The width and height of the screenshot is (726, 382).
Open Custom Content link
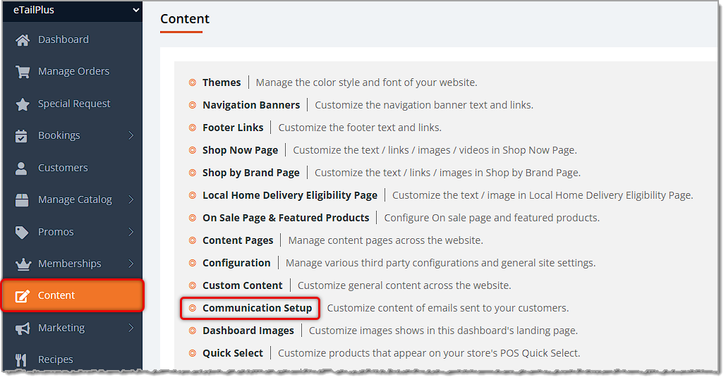point(242,286)
